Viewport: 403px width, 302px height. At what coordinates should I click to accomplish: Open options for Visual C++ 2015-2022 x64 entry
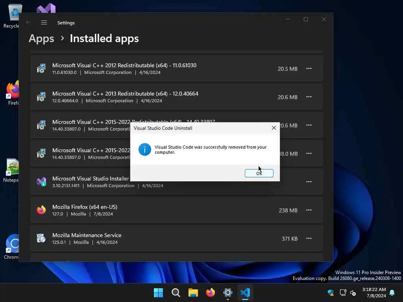point(309,125)
